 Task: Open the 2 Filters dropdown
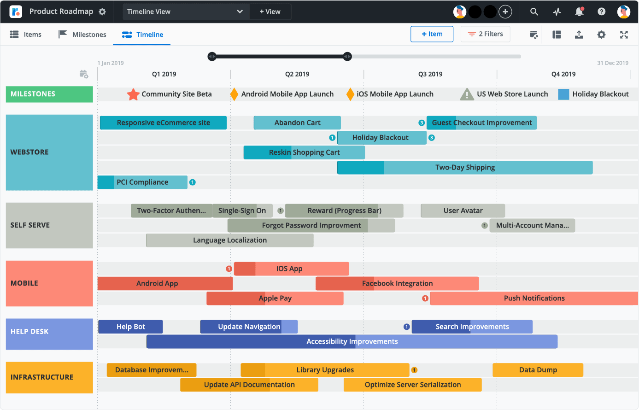[485, 34]
